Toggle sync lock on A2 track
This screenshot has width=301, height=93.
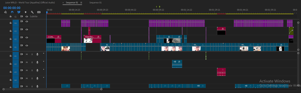click(22, 62)
